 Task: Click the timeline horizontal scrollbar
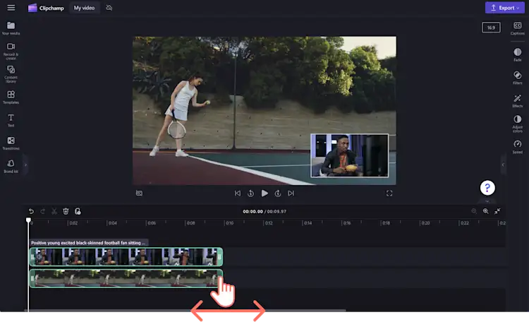pyautogui.click(x=185, y=310)
